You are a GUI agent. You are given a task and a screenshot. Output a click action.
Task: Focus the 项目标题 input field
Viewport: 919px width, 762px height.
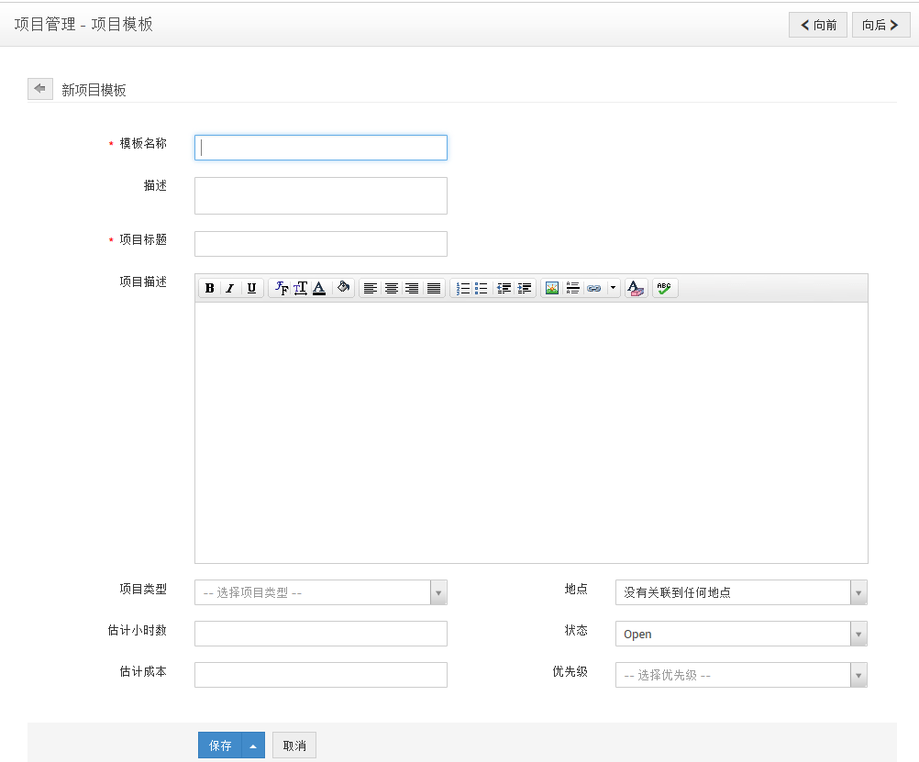coord(321,244)
